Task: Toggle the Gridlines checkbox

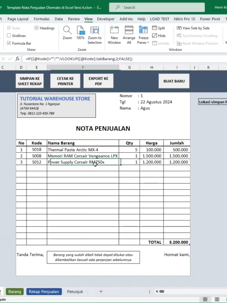Action: click(x=9, y=35)
